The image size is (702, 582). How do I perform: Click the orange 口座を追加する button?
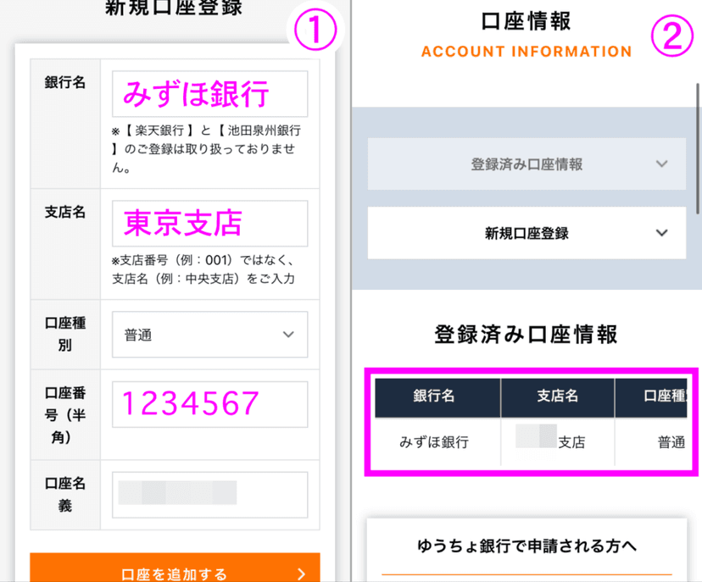pos(175,568)
